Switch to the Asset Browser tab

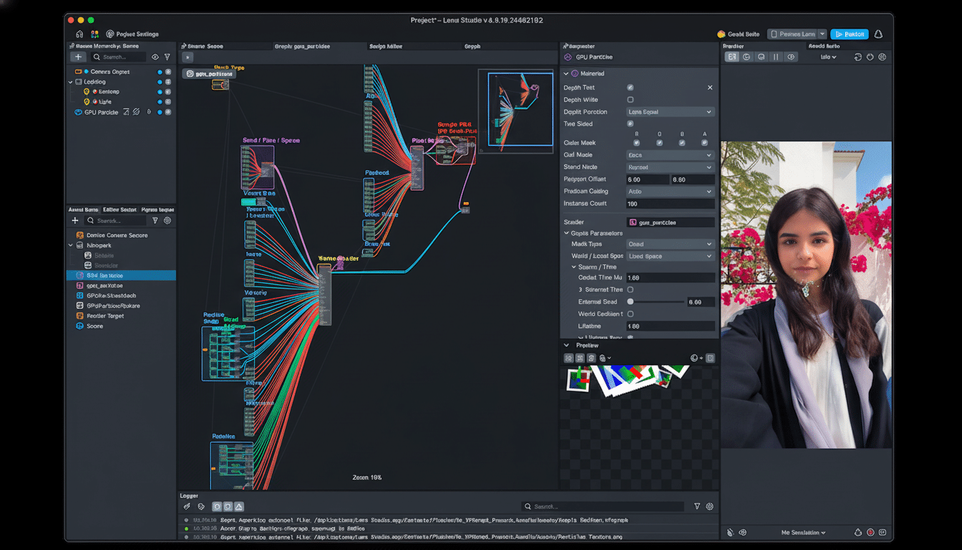click(x=82, y=208)
